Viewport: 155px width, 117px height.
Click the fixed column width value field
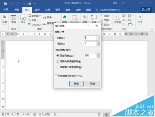90,56
